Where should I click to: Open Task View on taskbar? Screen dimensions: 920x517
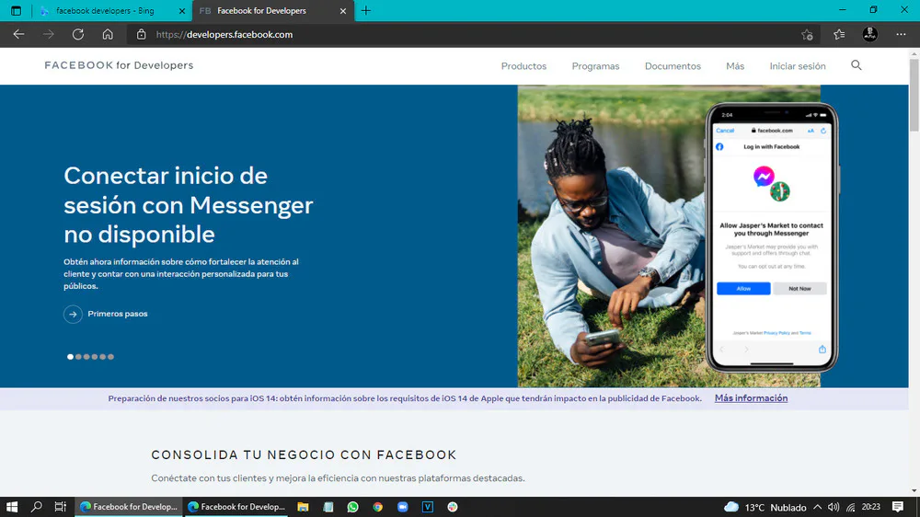pyautogui.click(x=61, y=507)
